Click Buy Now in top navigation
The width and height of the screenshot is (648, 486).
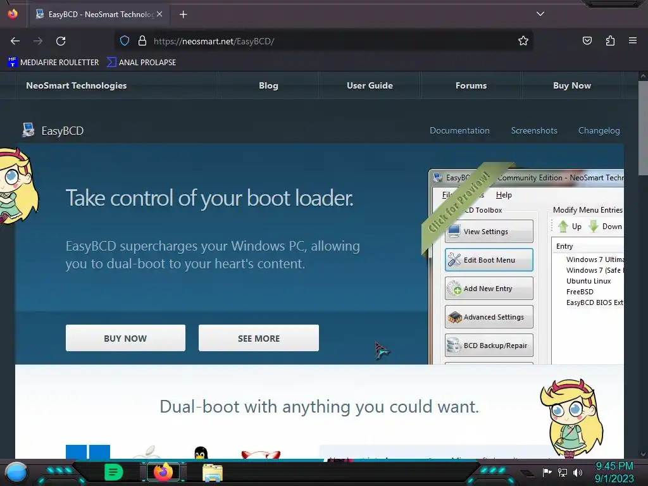(x=572, y=85)
